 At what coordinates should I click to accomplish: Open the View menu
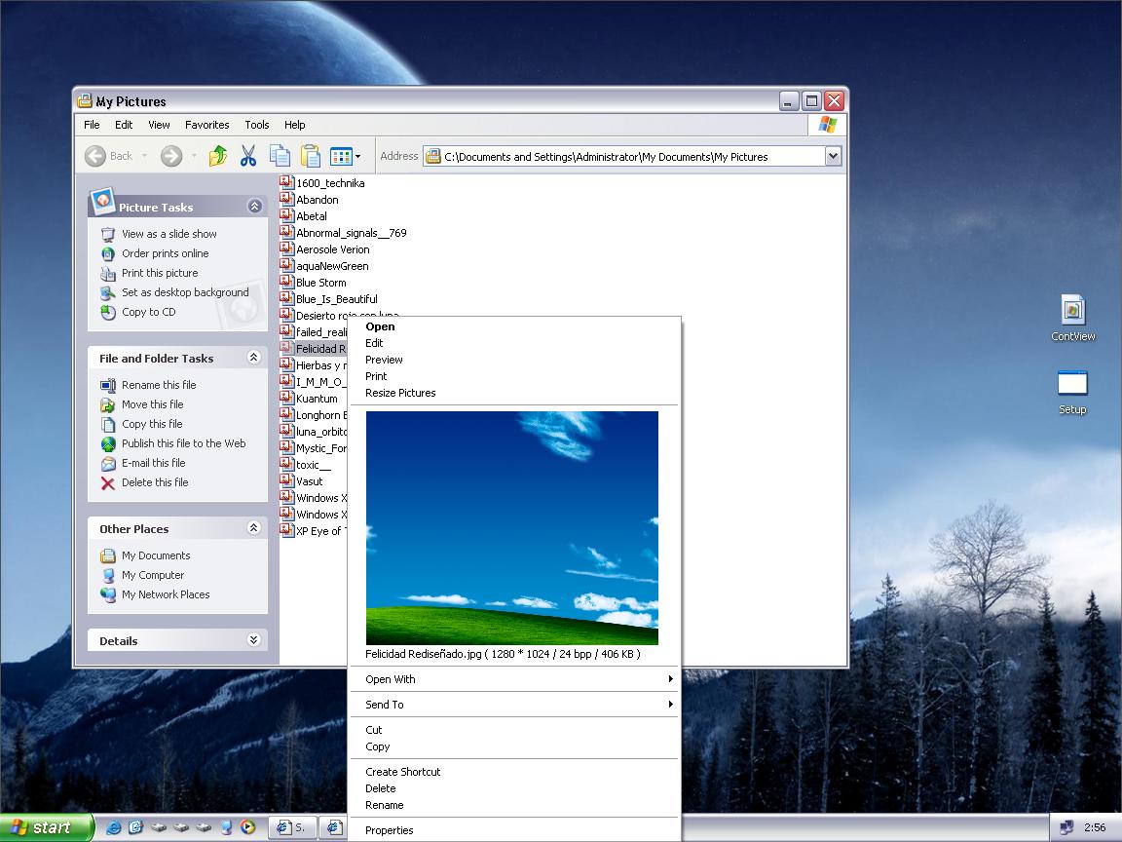(x=159, y=125)
